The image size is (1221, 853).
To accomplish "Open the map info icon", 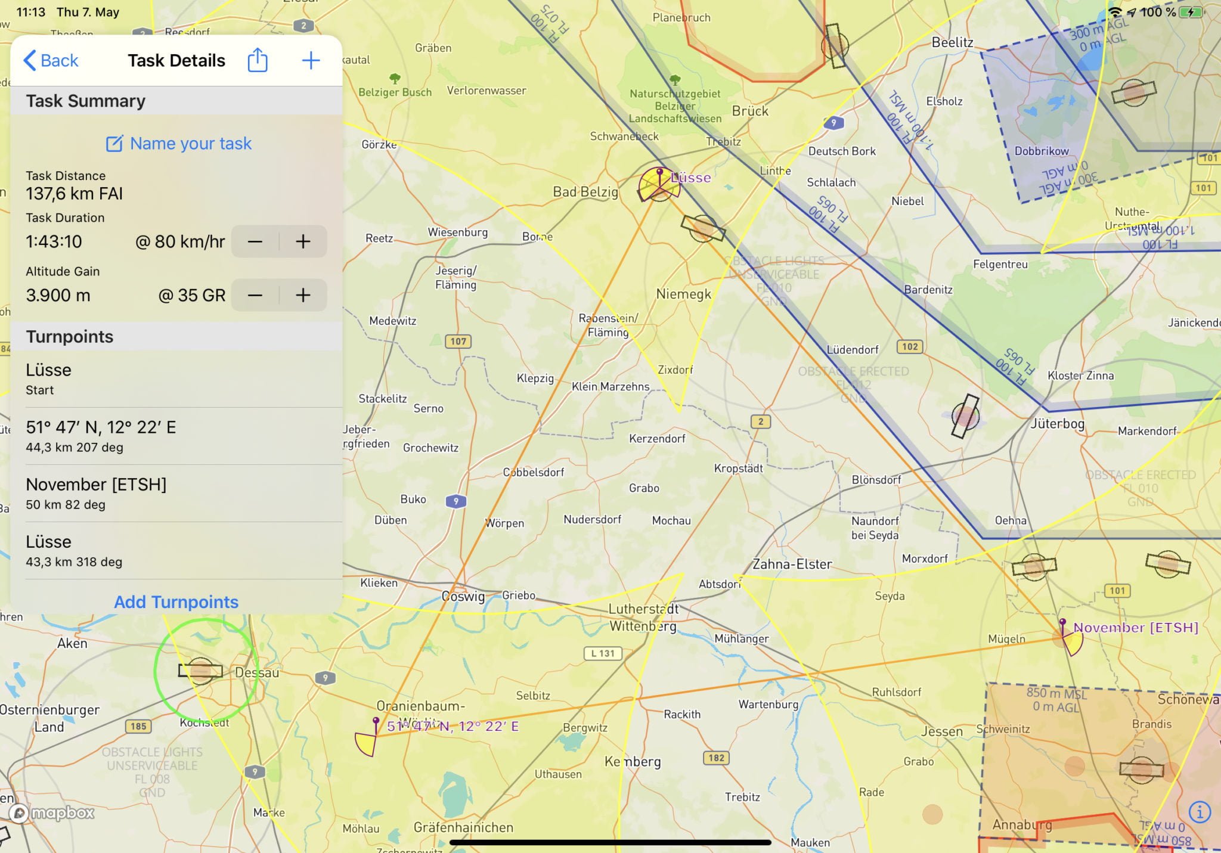I will click(x=1199, y=811).
